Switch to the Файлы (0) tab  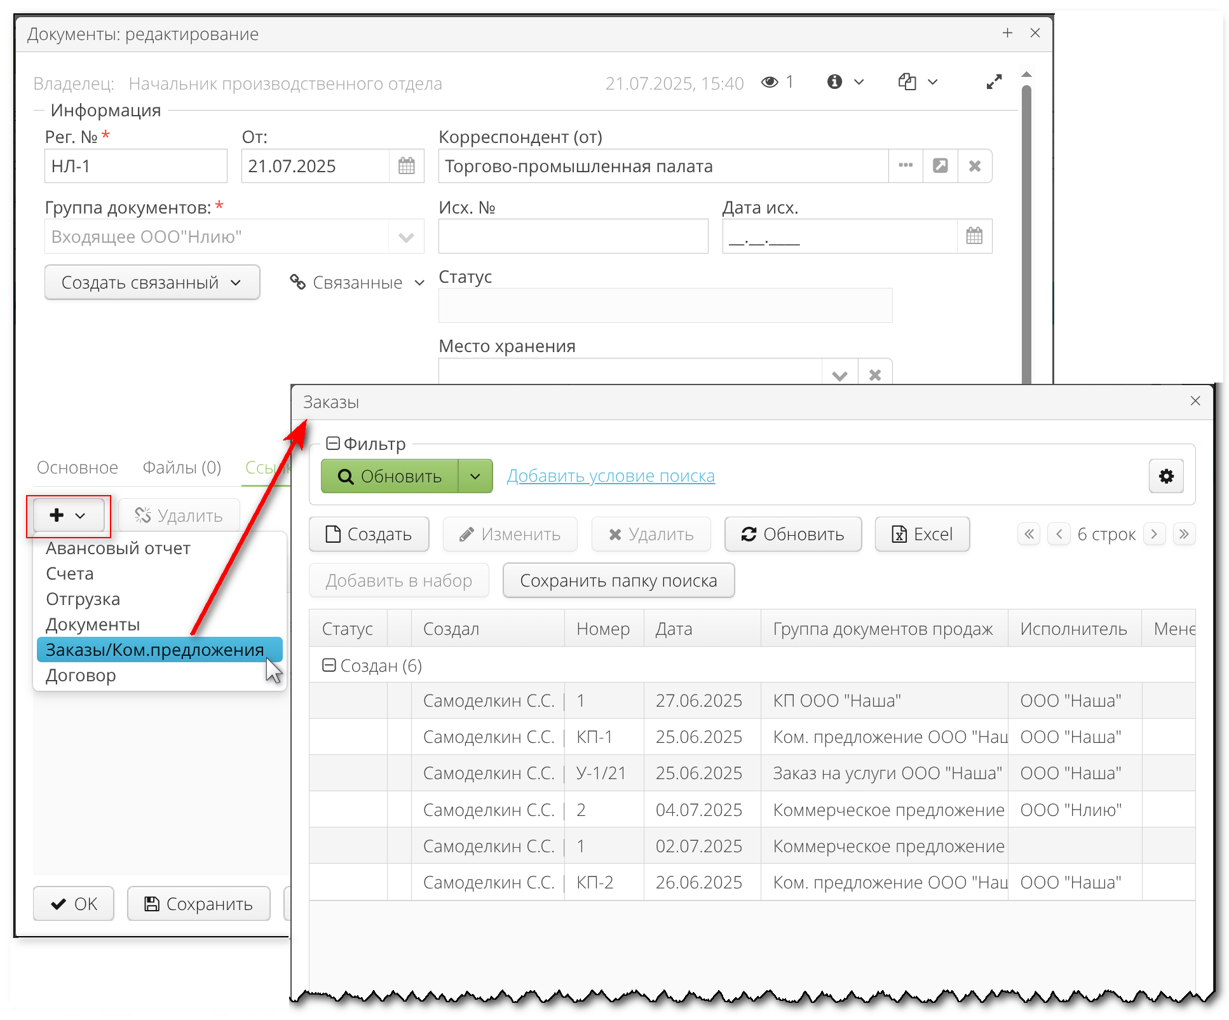182,467
